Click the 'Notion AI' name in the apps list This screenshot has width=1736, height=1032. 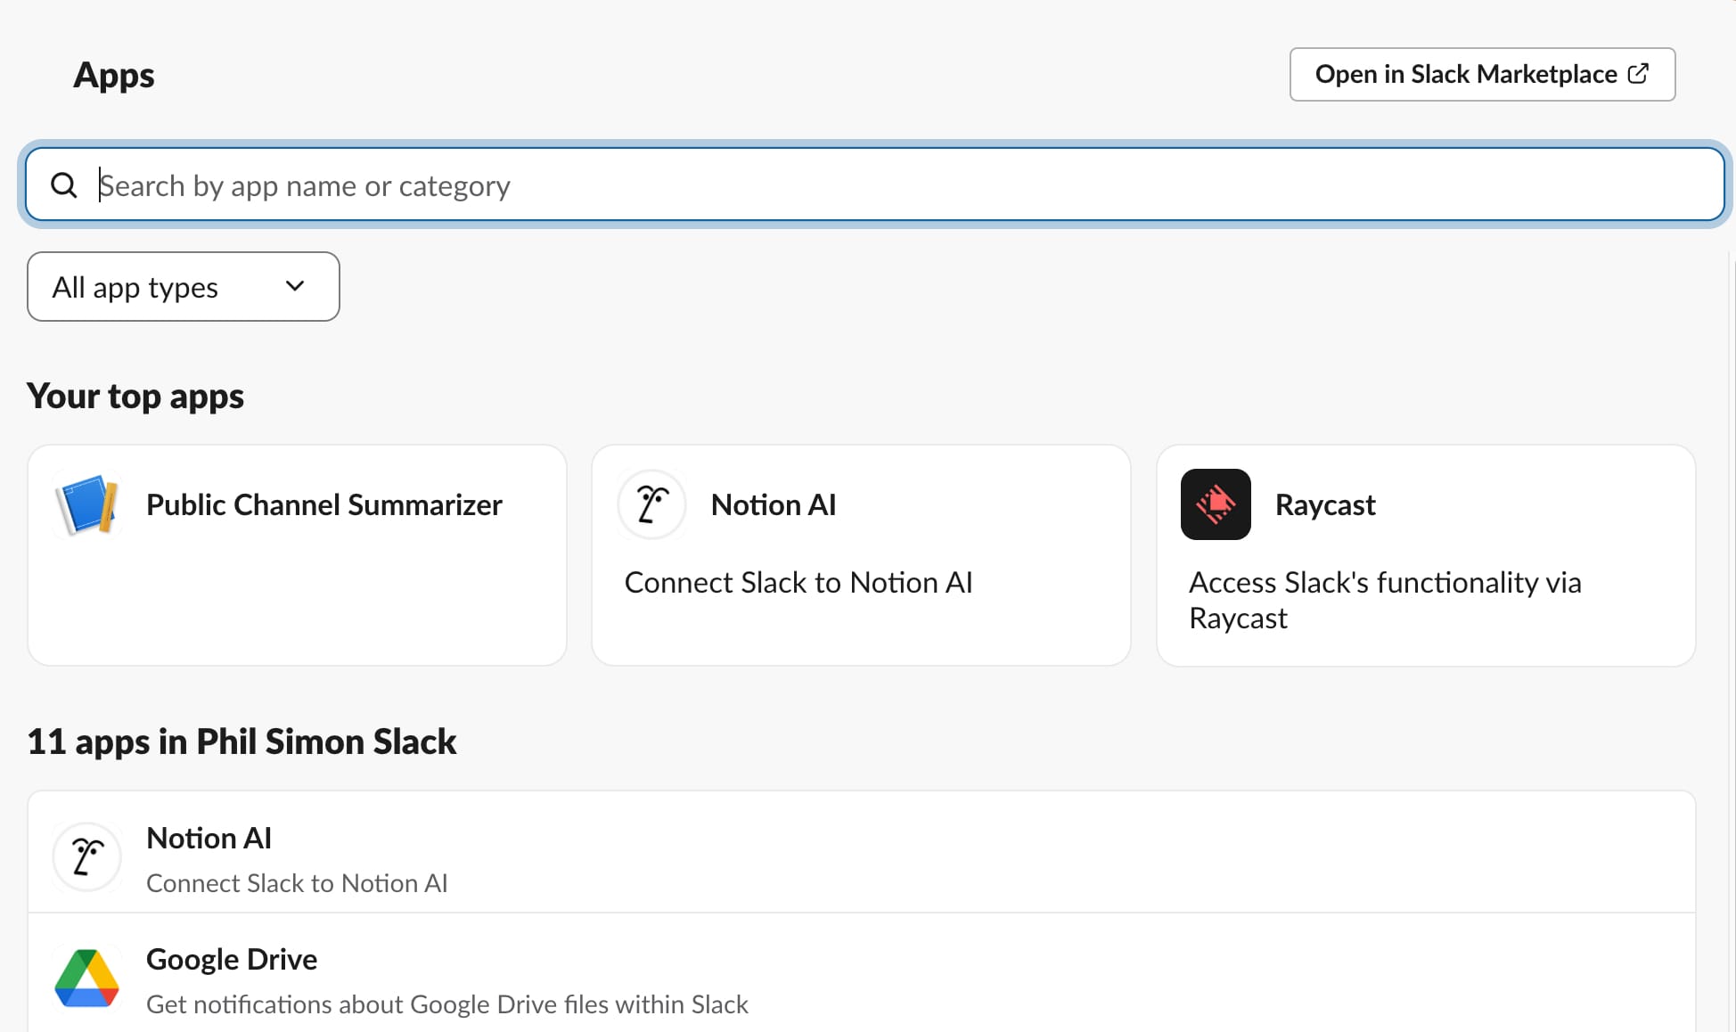pos(209,838)
